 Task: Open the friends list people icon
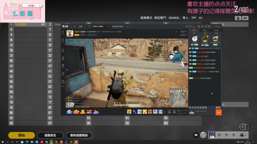click(x=242, y=135)
